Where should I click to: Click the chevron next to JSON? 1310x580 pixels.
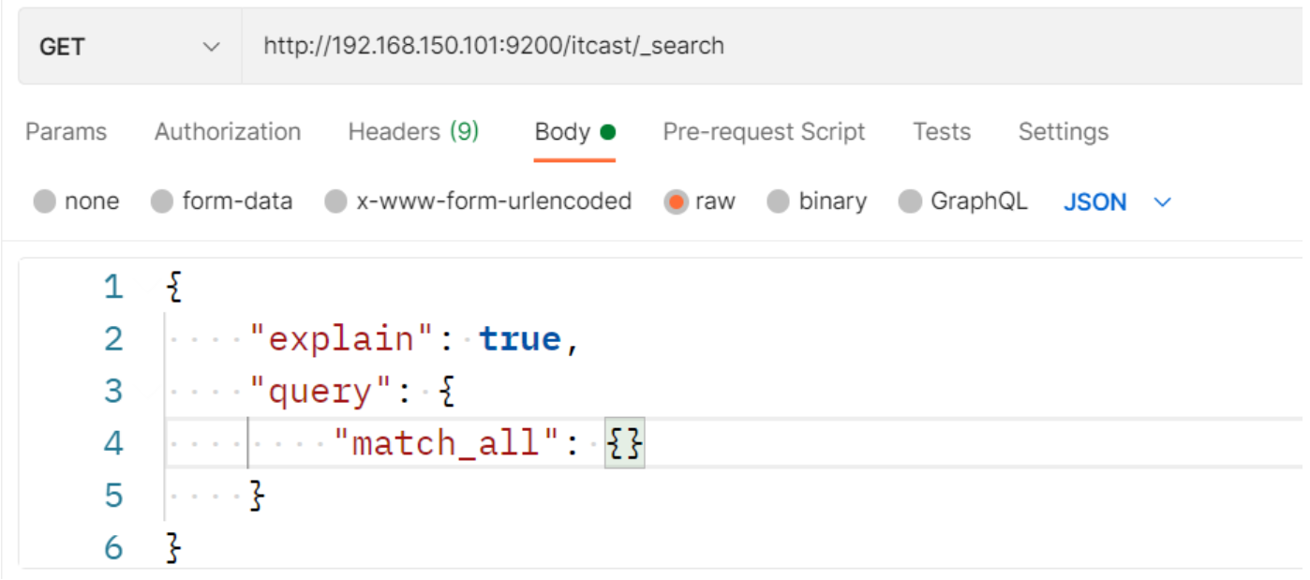[1163, 202]
